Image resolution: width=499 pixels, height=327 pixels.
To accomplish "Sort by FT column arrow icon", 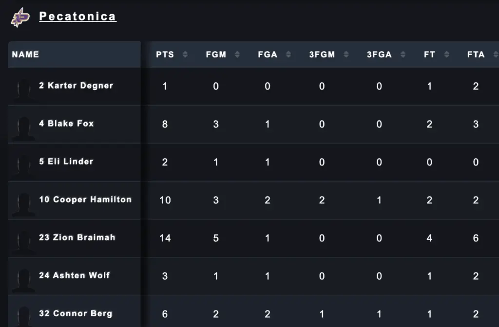I will [x=446, y=54].
